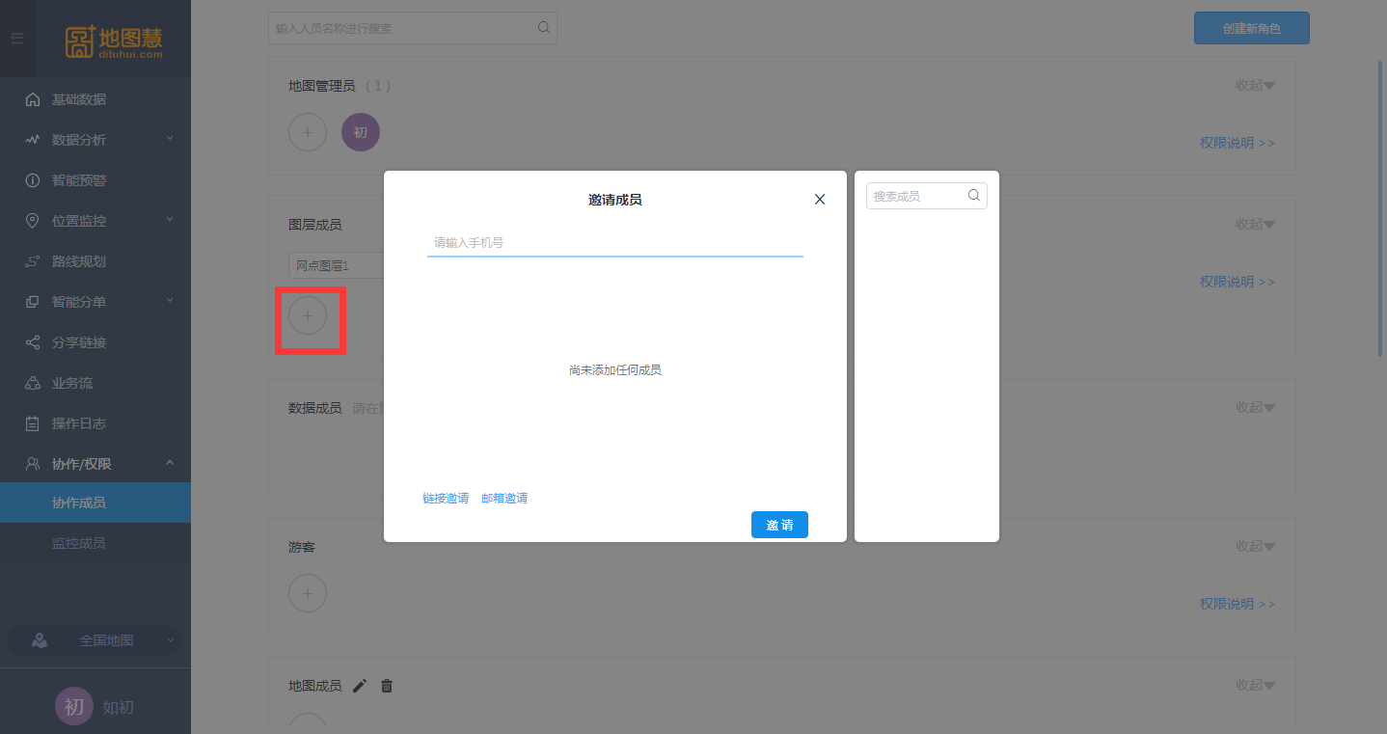Delete the 地图成员 role with trash icon
Screen dimensions: 1387x734
387,686
